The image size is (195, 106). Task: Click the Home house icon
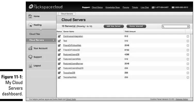pos(30,16)
